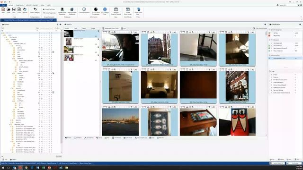Switch to the HOME ribbon tab
Image resolution: width=303 pixels, height=170 pixels.
click(x=11, y=5)
